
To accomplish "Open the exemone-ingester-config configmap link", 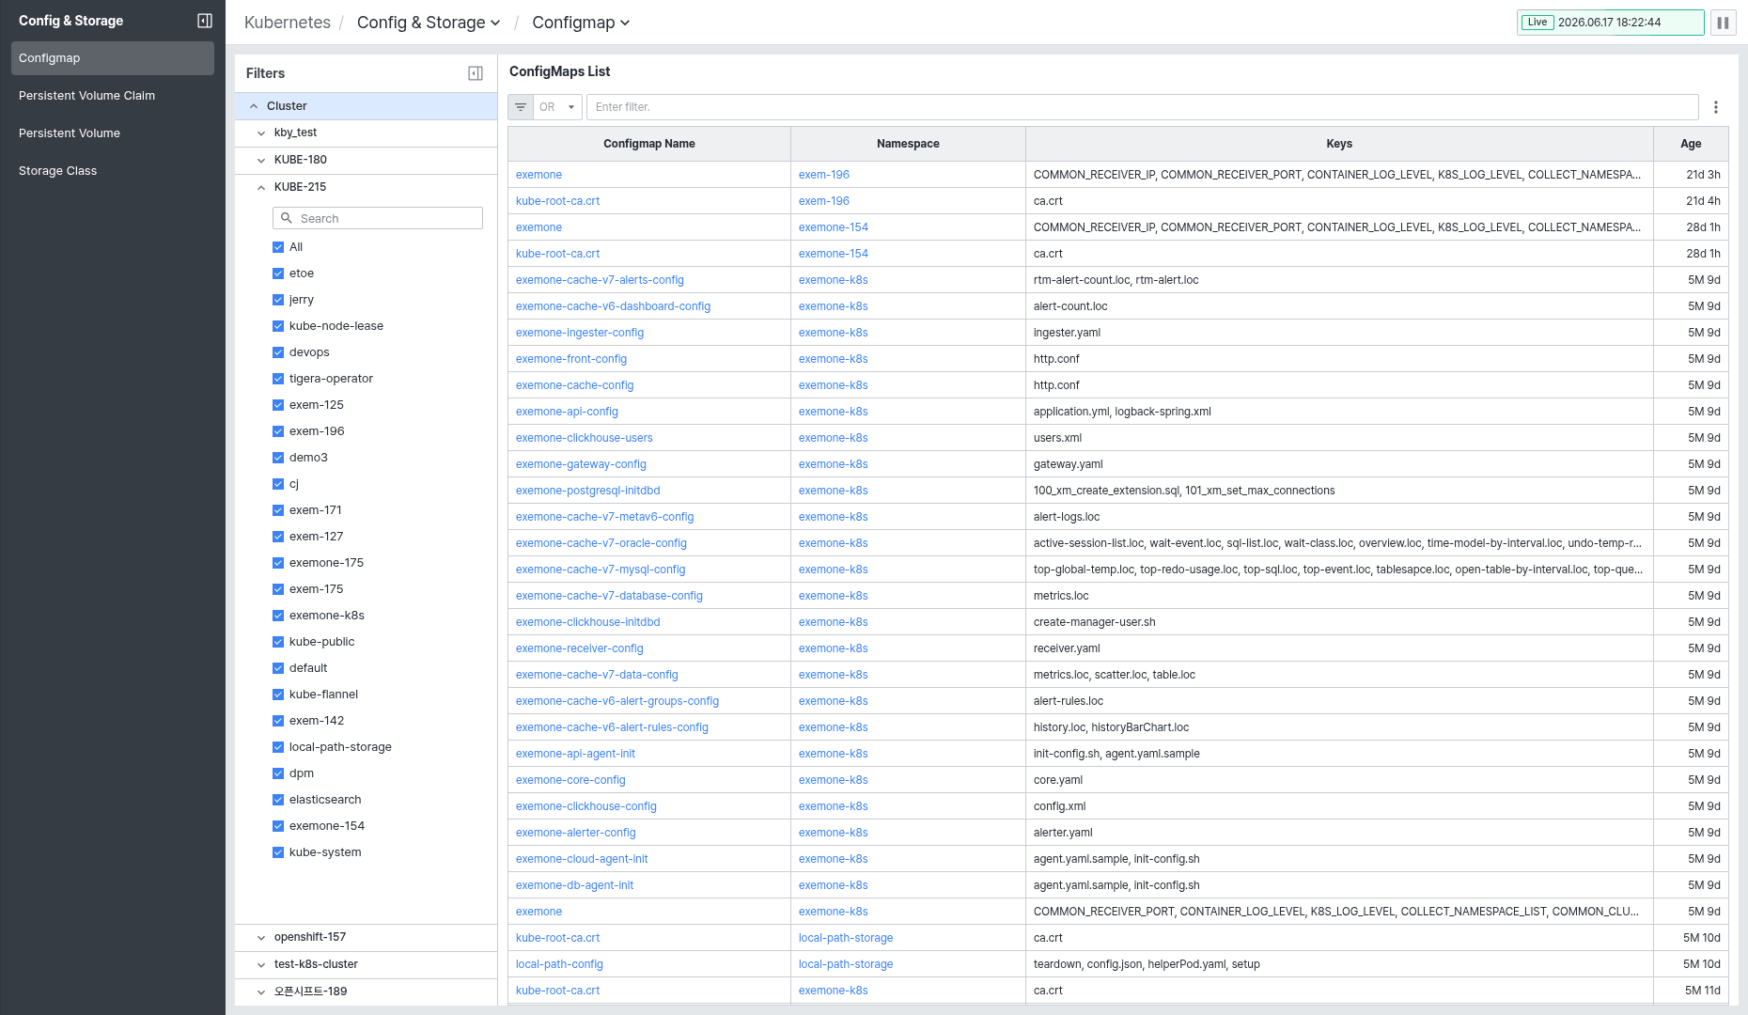I will click(580, 333).
